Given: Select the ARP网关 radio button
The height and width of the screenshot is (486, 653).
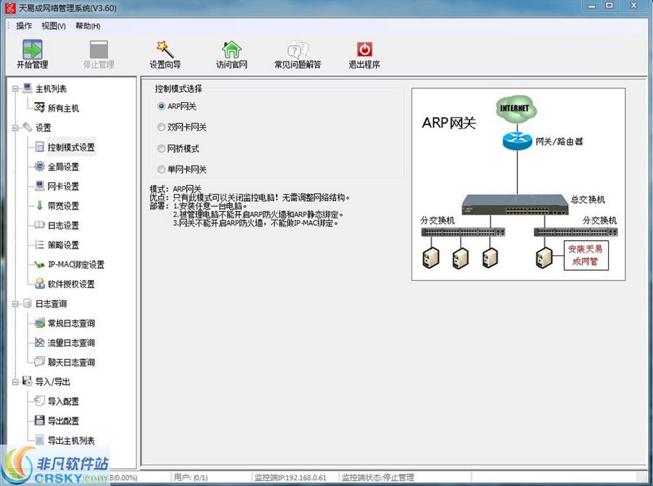Looking at the screenshot, I should pos(162,106).
